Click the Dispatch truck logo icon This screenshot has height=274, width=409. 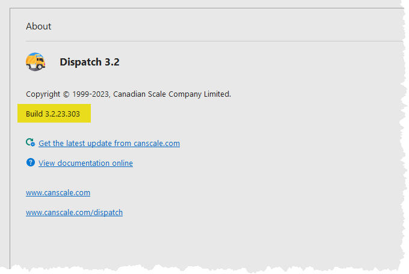pos(35,61)
